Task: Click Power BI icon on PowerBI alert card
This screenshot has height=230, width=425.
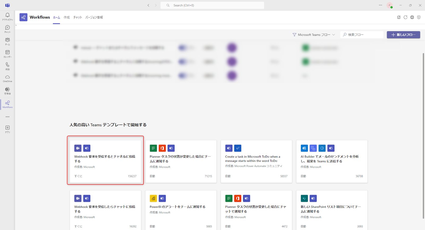Action: 153,198
